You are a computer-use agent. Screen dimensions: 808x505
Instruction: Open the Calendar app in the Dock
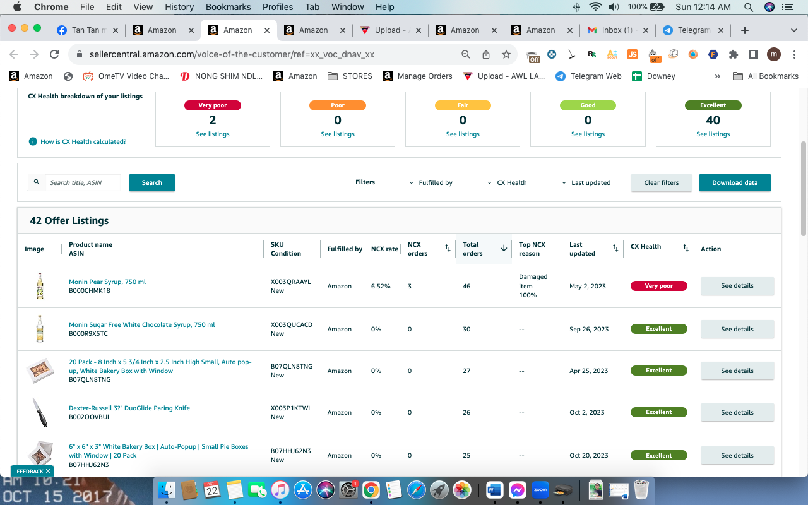211,489
